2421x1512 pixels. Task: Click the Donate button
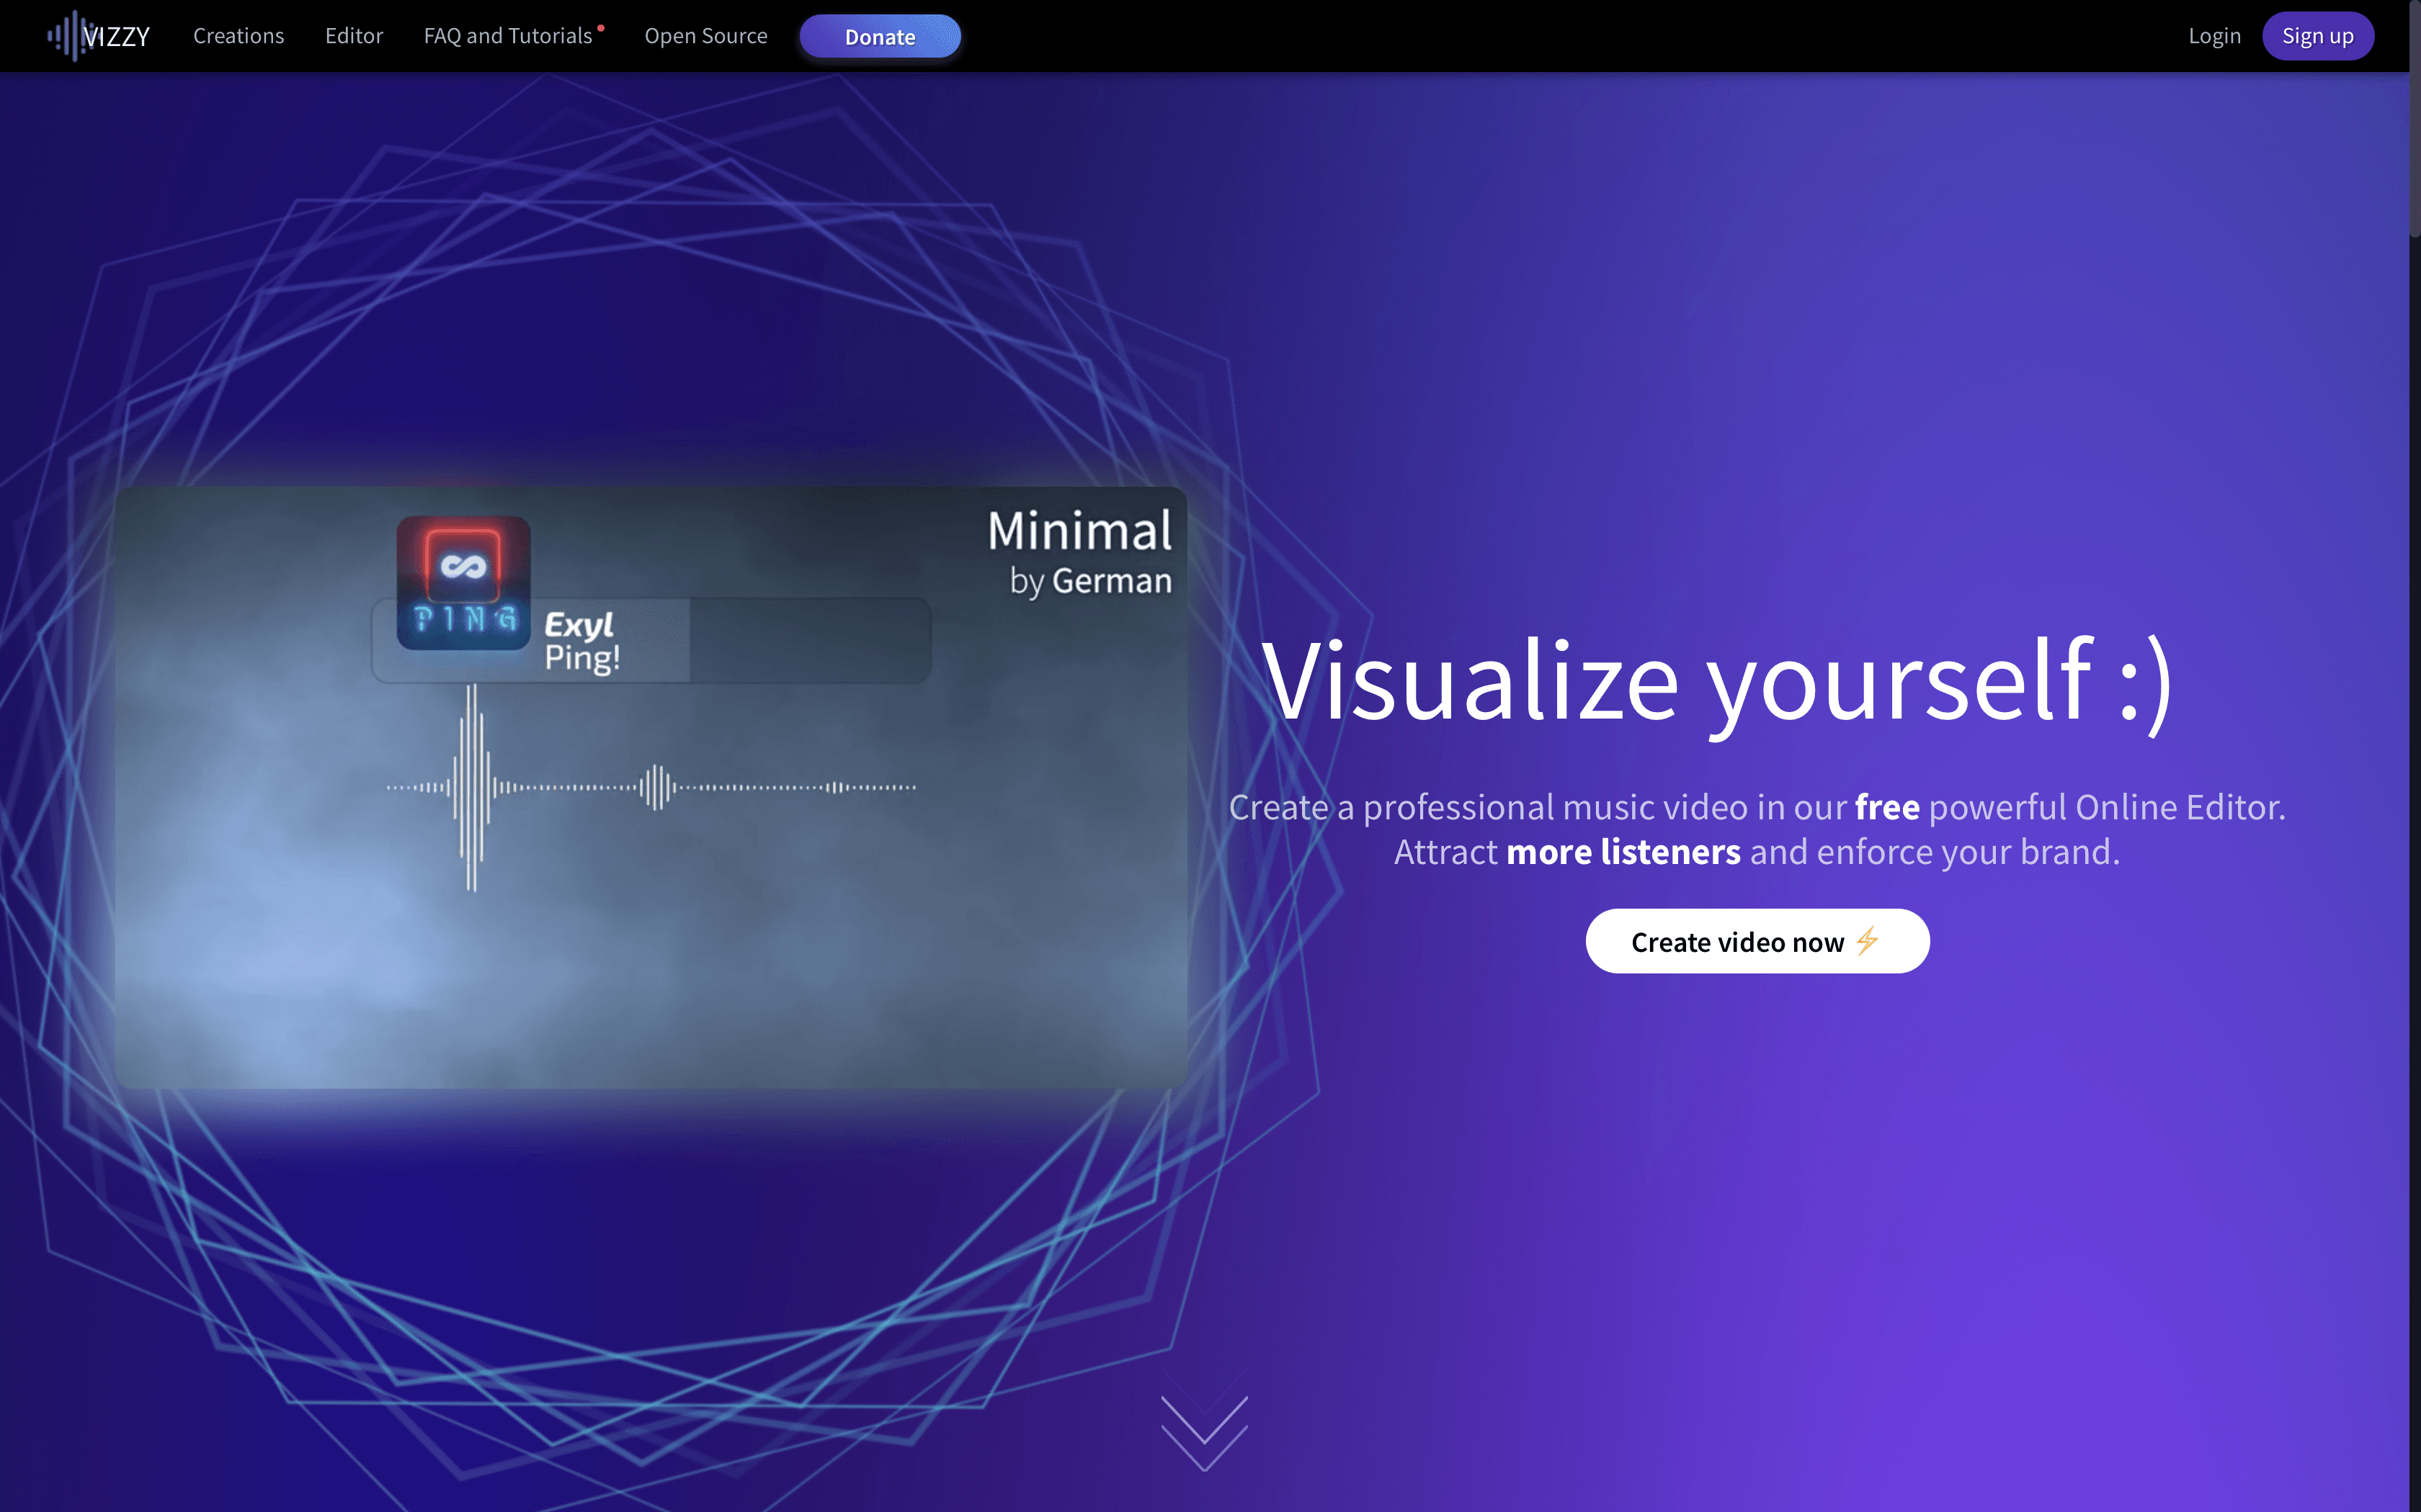[x=879, y=37]
